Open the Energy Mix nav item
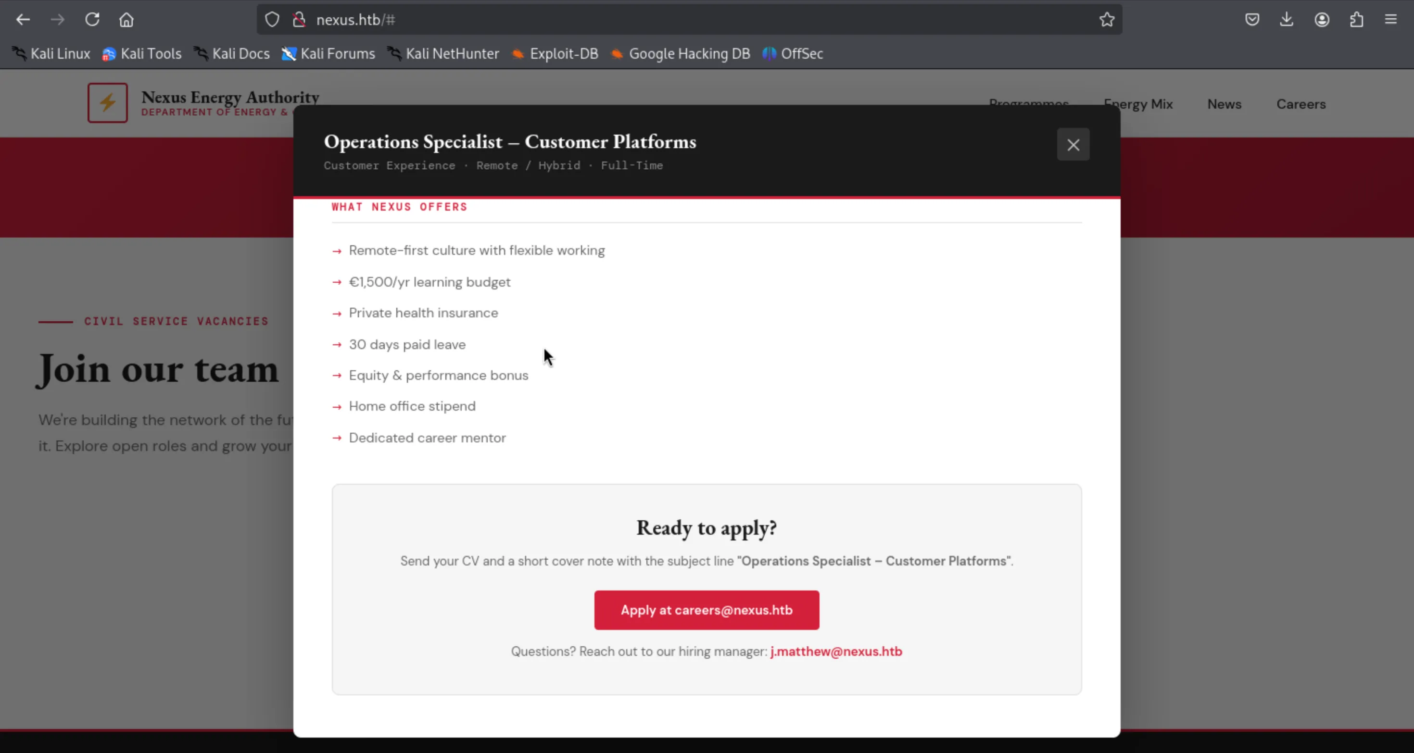Screen dimensions: 1414x753 [x=1138, y=104]
